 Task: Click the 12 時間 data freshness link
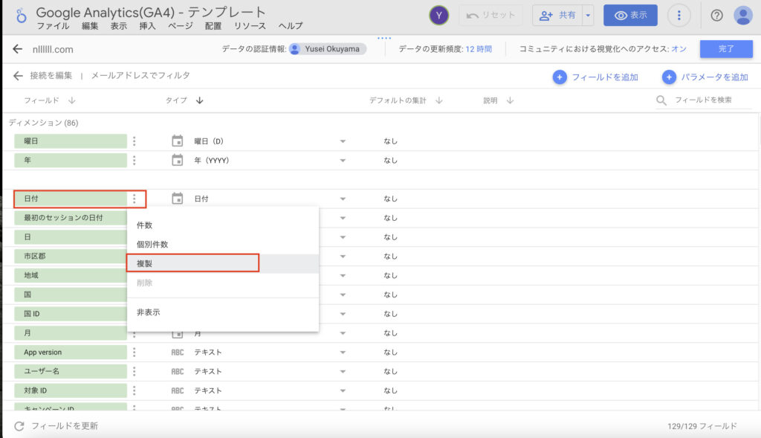[479, 49]
